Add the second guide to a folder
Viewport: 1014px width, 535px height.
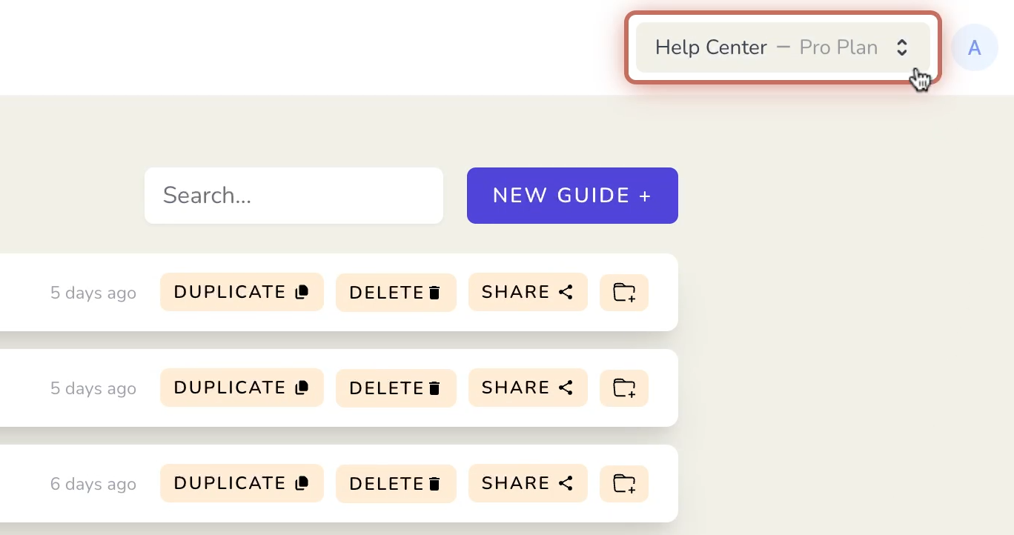click(624, 388)
